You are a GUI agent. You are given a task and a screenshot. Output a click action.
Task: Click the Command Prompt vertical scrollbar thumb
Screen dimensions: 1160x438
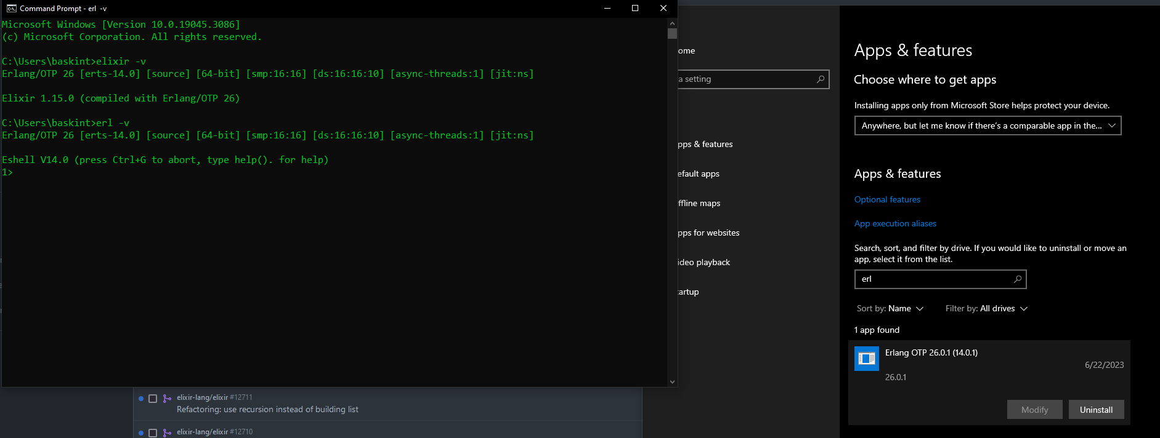click(672, 34)
